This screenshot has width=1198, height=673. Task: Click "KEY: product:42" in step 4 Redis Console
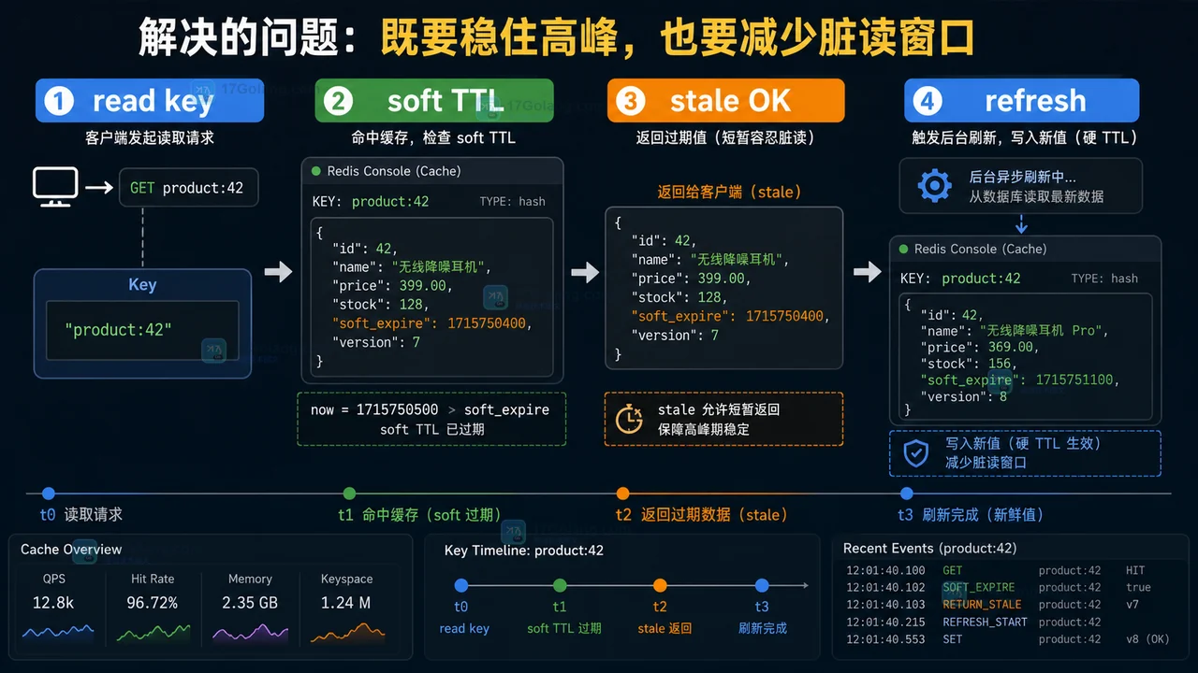(960, 279)
